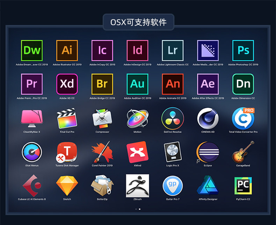Select the second Launchpad page dot
Image resolution: width=276 pixels, height=225 pixels.
[x=140, y=209]
